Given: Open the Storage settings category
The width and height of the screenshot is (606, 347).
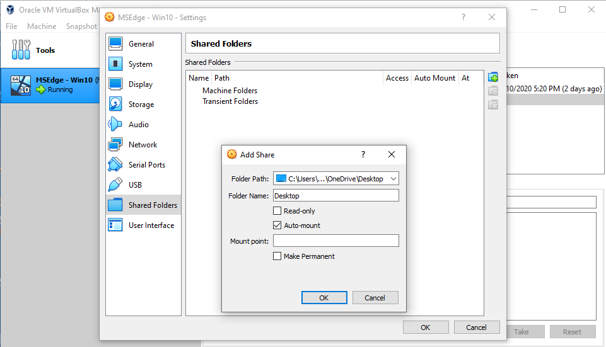Looking at the screenshot, I should pyautogui.click(x=143, y=104).
